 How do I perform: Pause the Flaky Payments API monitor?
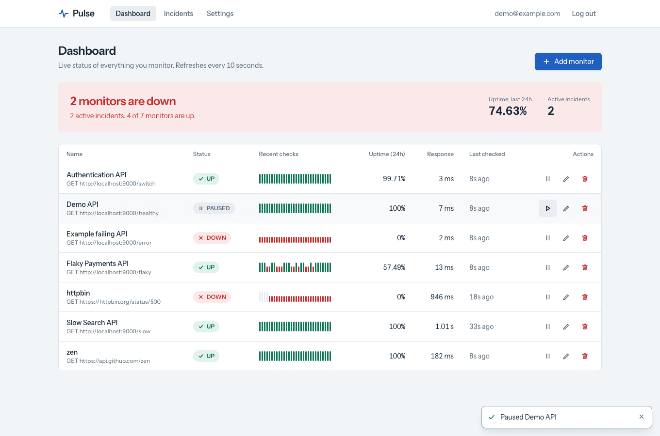pos(548,267)
